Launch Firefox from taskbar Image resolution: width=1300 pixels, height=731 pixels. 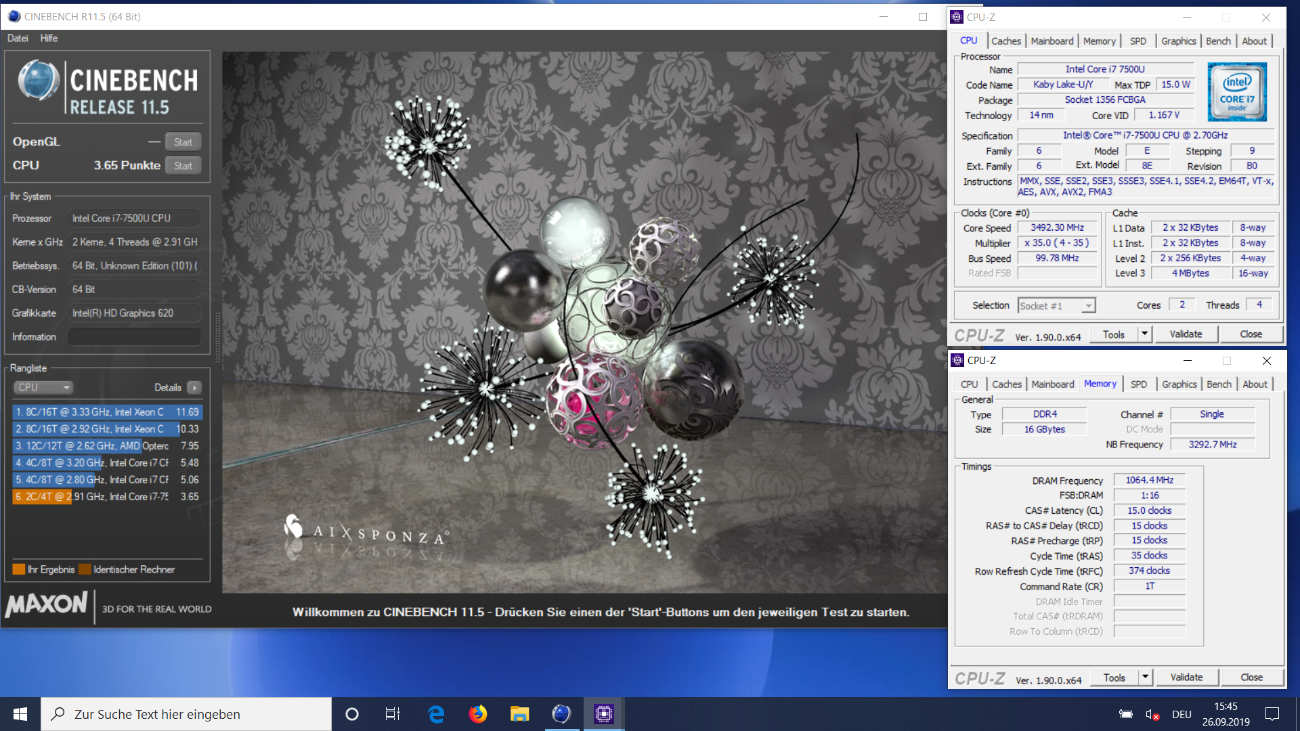(478, 714)
